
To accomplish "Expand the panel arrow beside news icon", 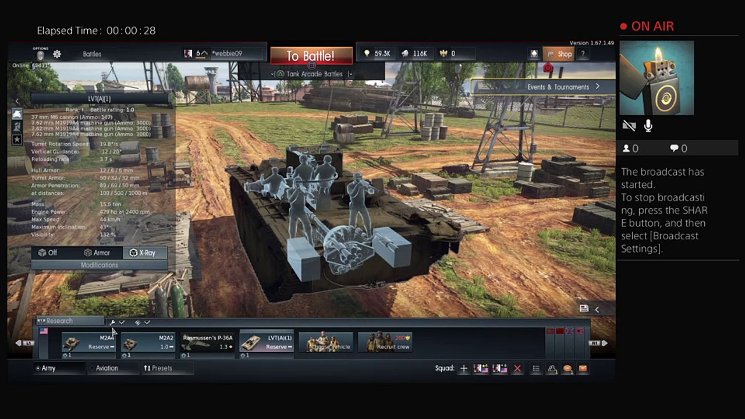I will [x=597, y=309].
